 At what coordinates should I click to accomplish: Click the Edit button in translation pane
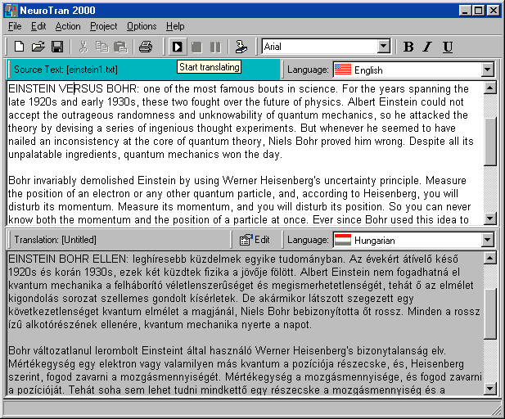(x=255, y=240)
